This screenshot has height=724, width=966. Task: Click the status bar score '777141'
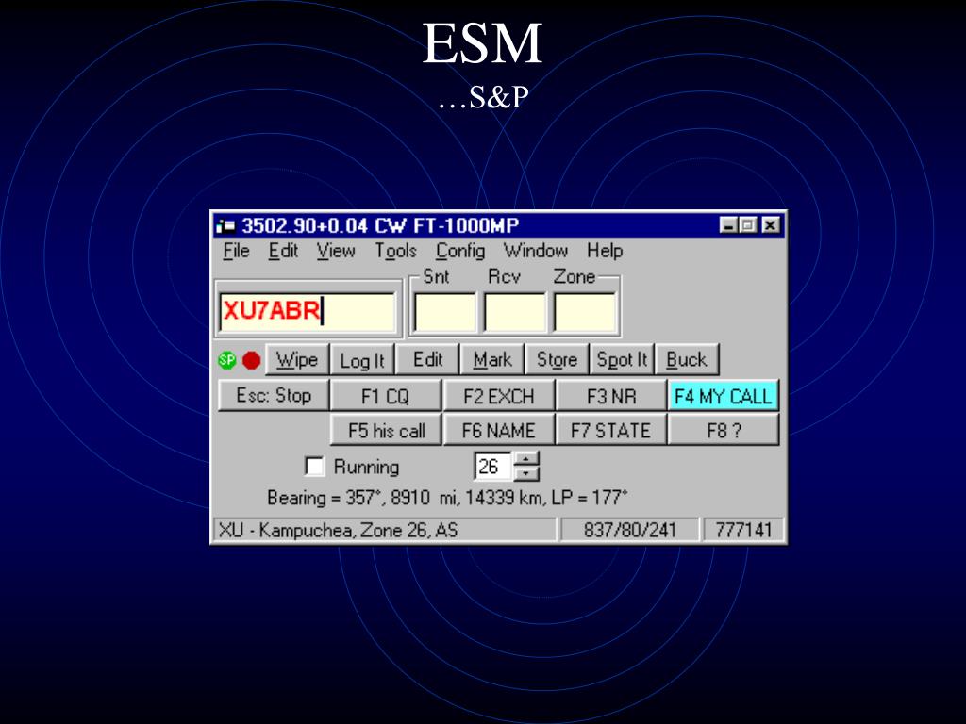pyautogui.click(x=743, y=530)
